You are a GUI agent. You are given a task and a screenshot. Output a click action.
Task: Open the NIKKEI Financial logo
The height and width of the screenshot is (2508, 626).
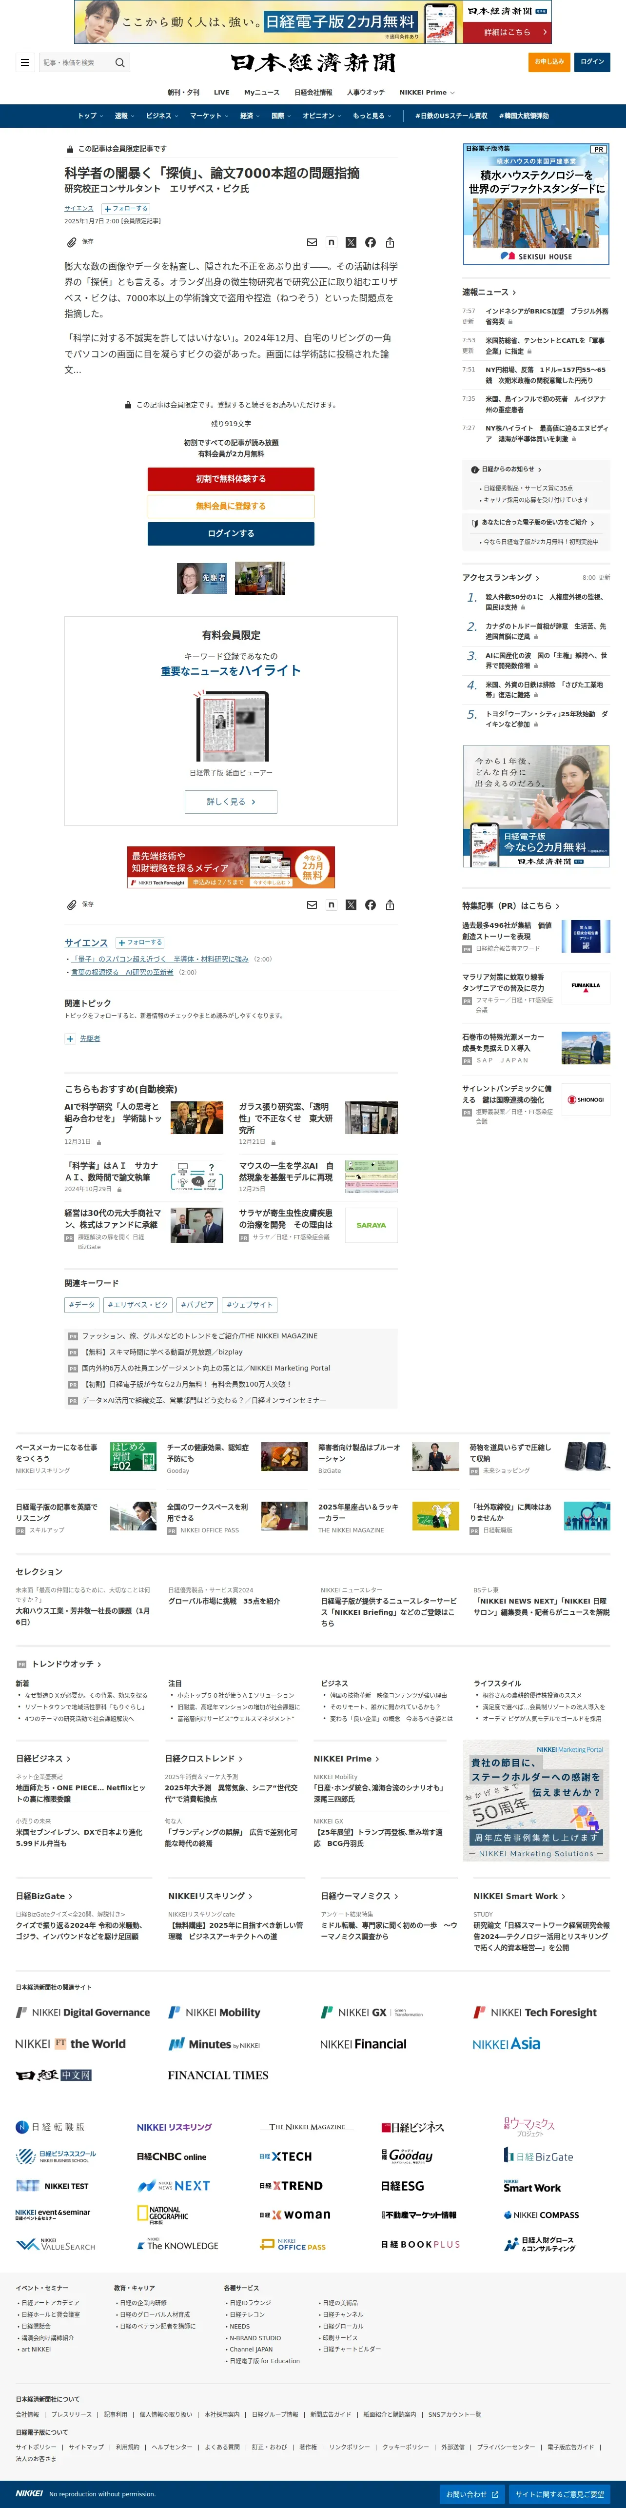pyautogui.click(x=363, y=2043)
